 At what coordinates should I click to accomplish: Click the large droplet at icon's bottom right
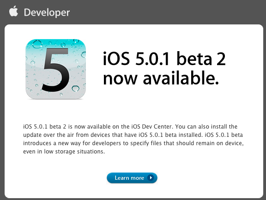pos(75,88)
